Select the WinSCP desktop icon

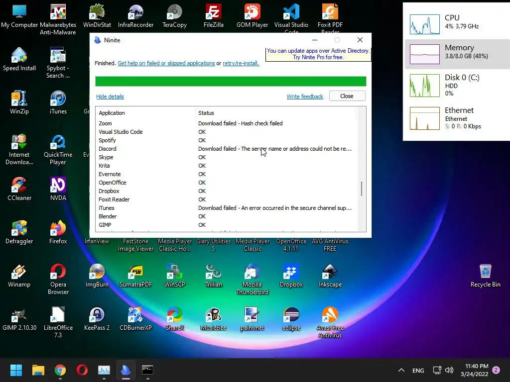pyautogui.click(x=175, y=276)
